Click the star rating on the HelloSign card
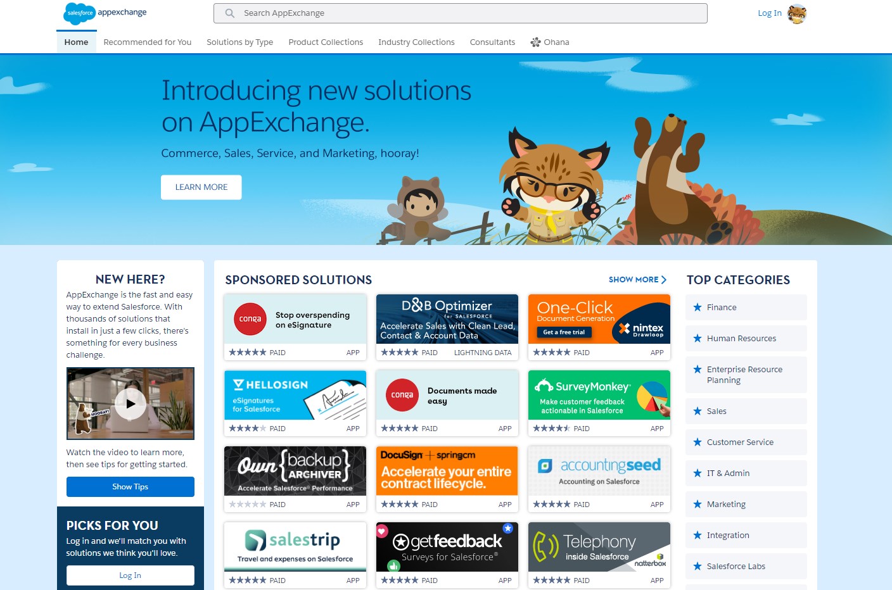 (248, 429)
